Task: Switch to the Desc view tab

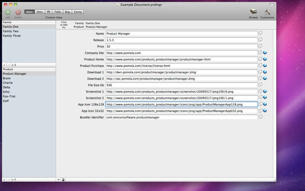Action: click(40, 12)
